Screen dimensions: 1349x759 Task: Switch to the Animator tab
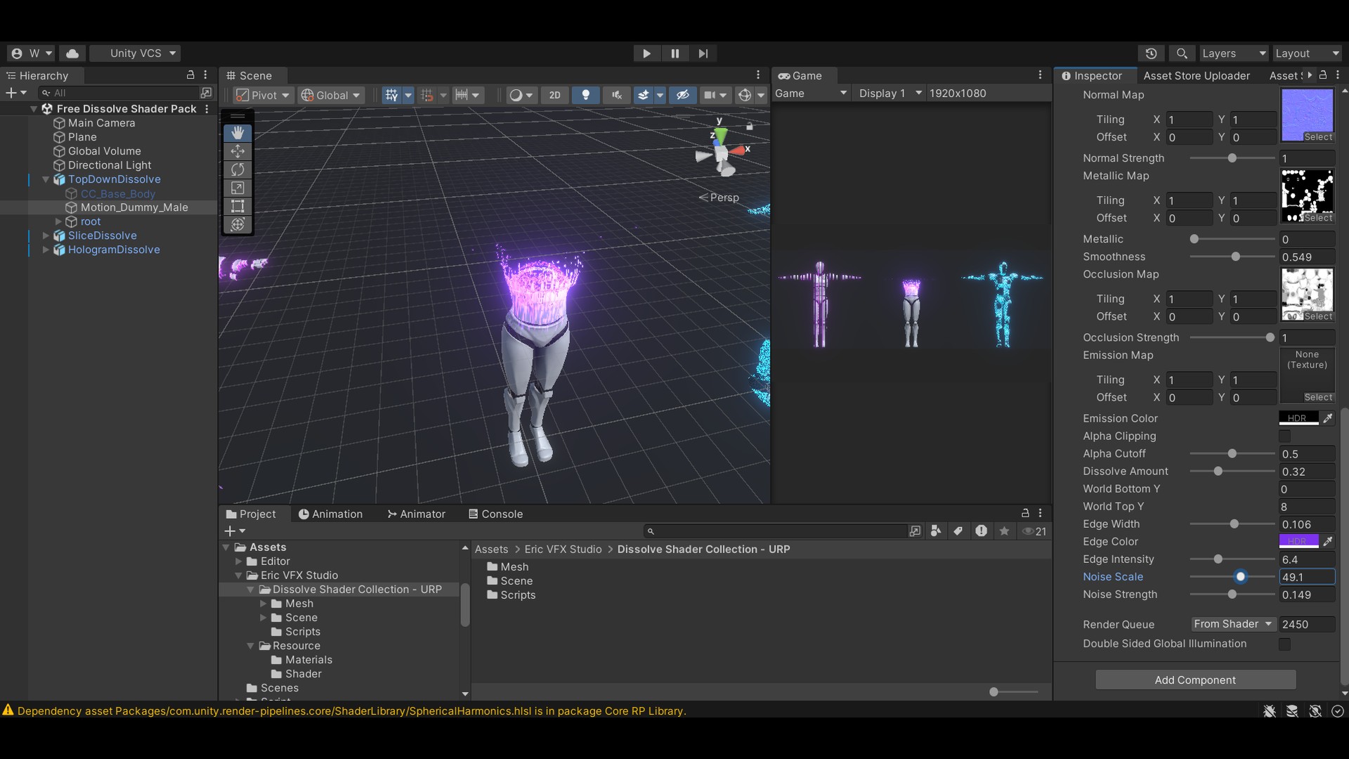coord(416,514)
